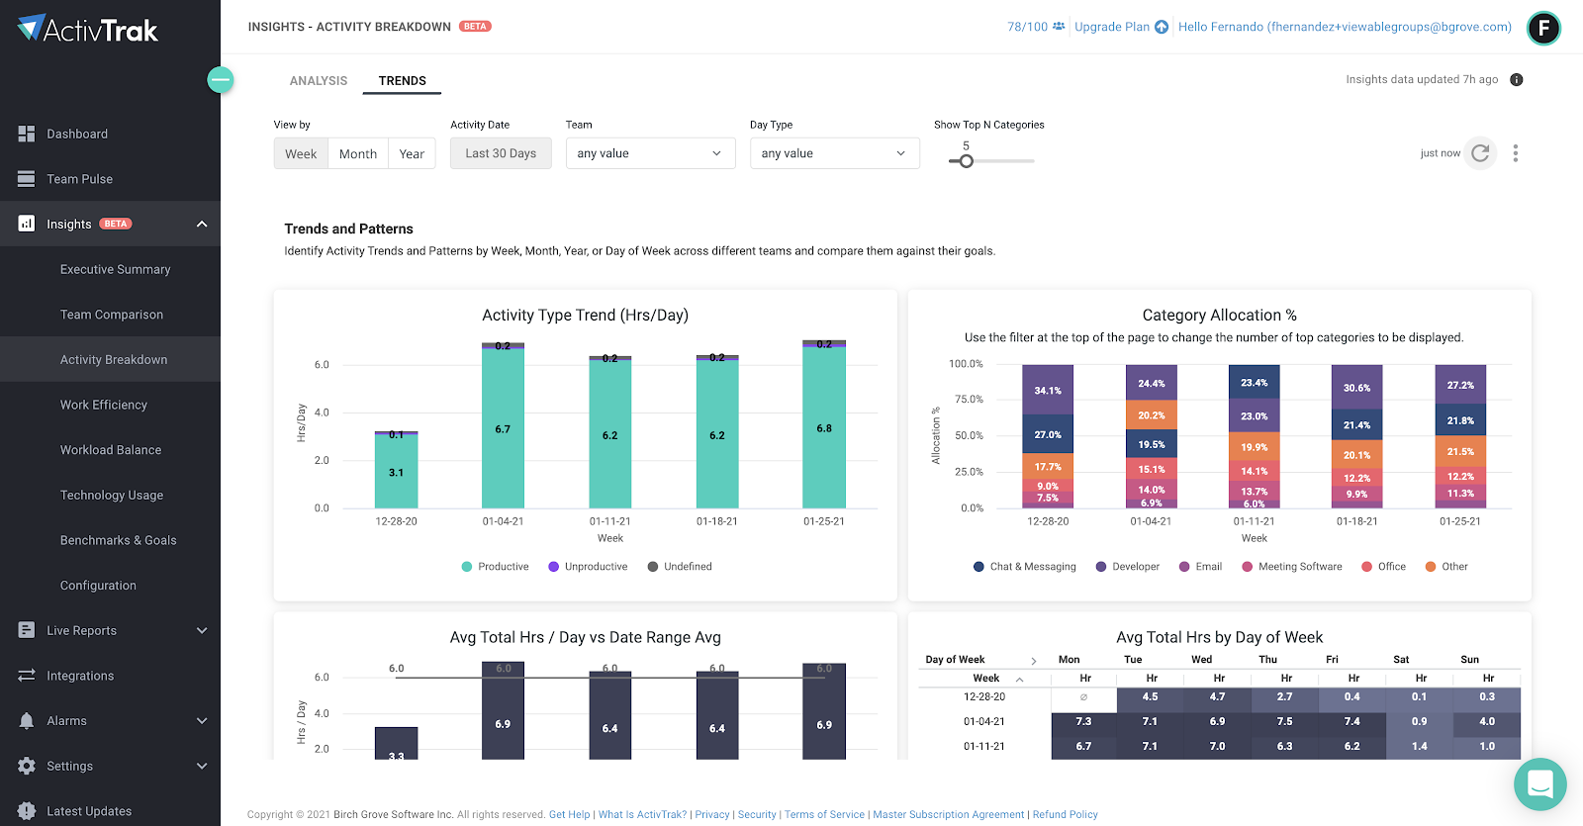Click the Latest Updates badge icon

[x=27, y=811]
